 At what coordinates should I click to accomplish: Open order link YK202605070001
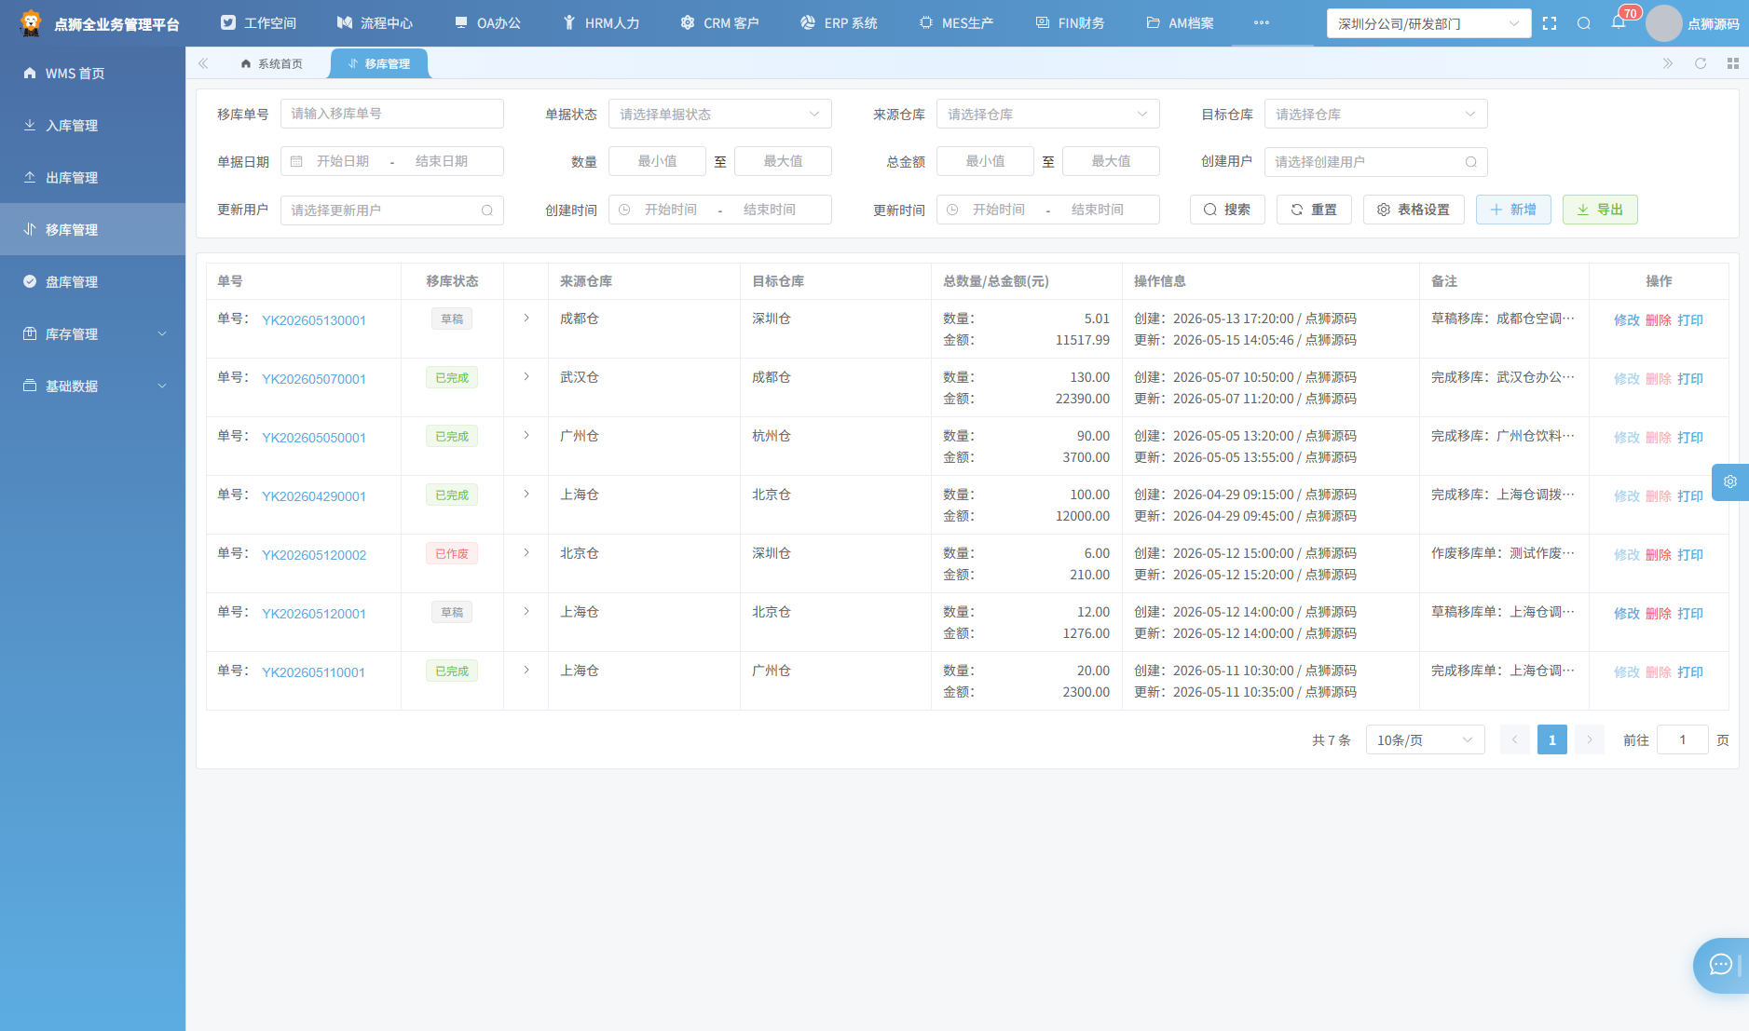click(314, 379)
